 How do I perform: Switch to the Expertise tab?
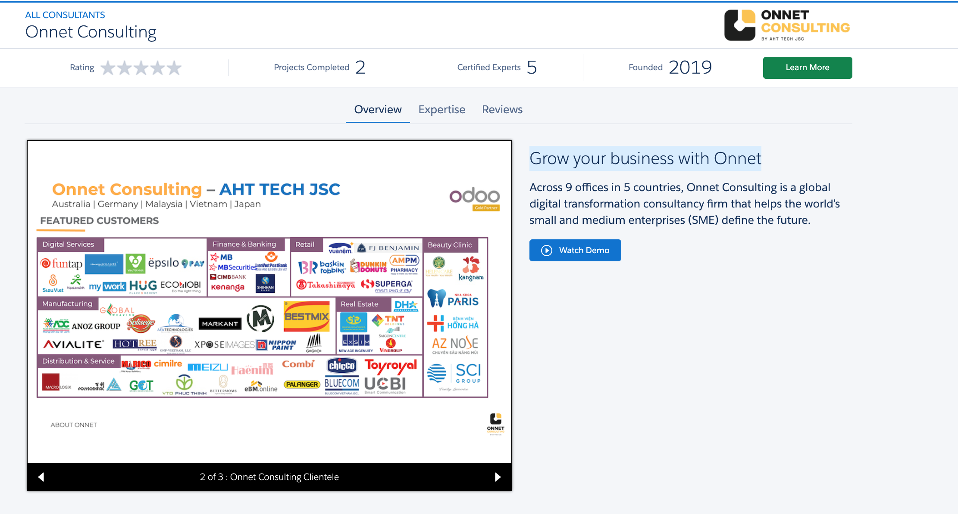[x=441, y=109]
